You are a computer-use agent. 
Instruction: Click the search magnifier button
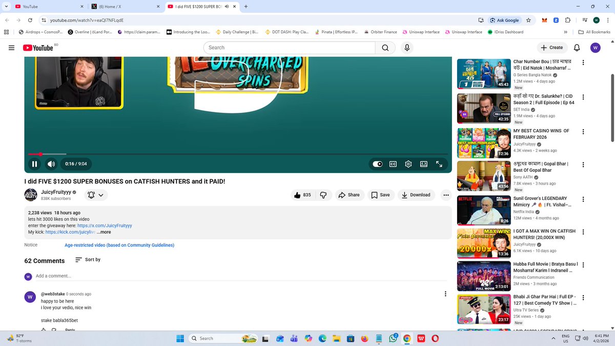385,48
